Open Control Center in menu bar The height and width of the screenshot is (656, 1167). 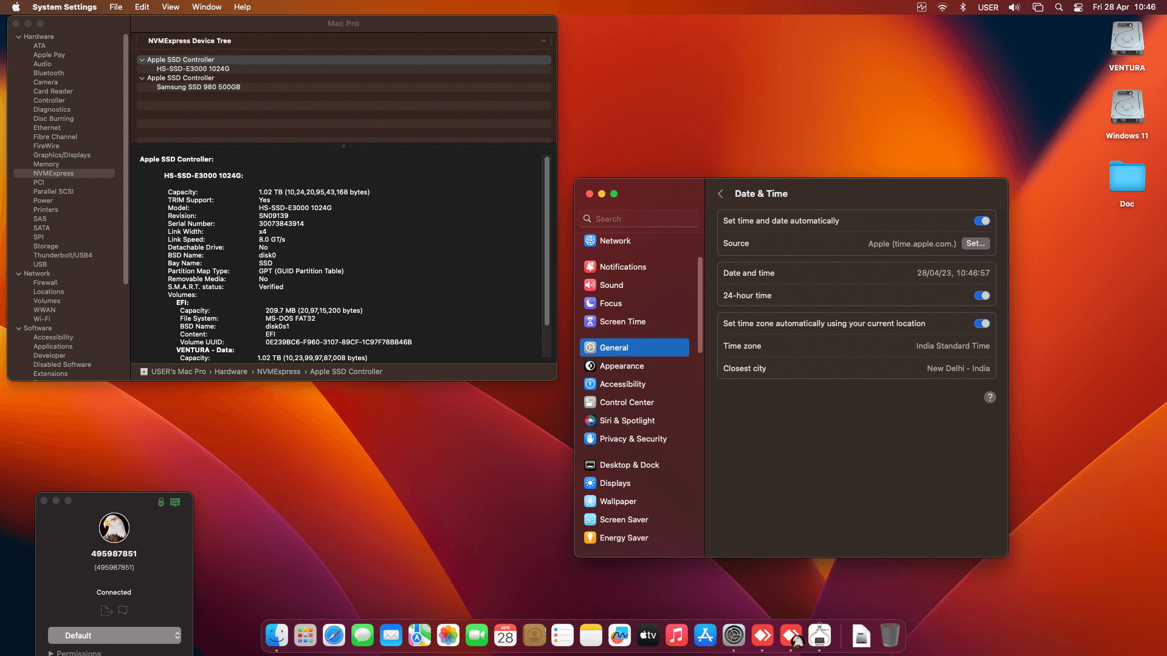tap(1078, 7)
